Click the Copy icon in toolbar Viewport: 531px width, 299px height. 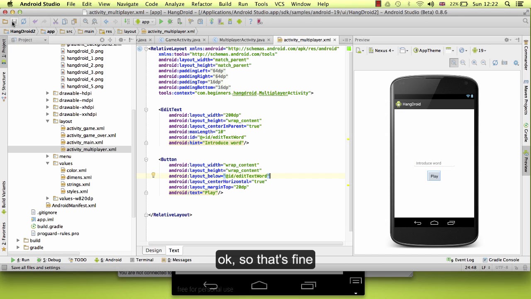pos(65,22)
